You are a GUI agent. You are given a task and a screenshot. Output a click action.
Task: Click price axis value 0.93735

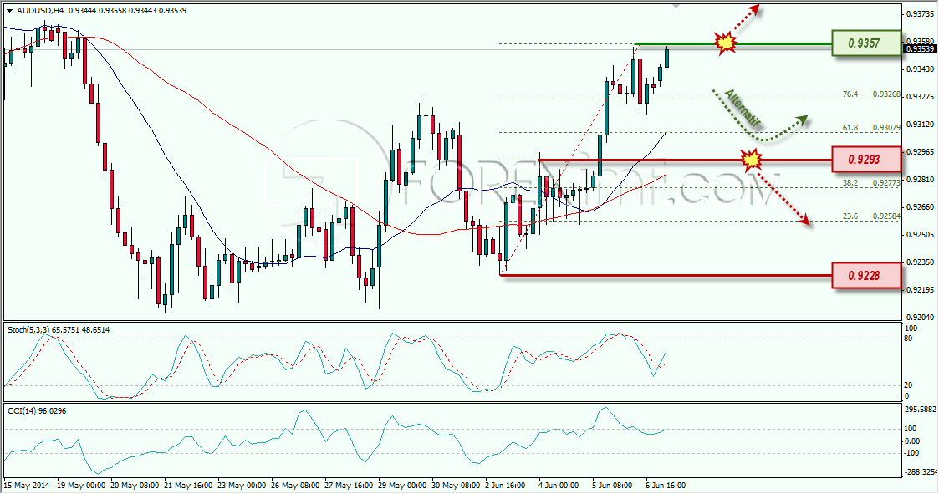pos(921,13)
